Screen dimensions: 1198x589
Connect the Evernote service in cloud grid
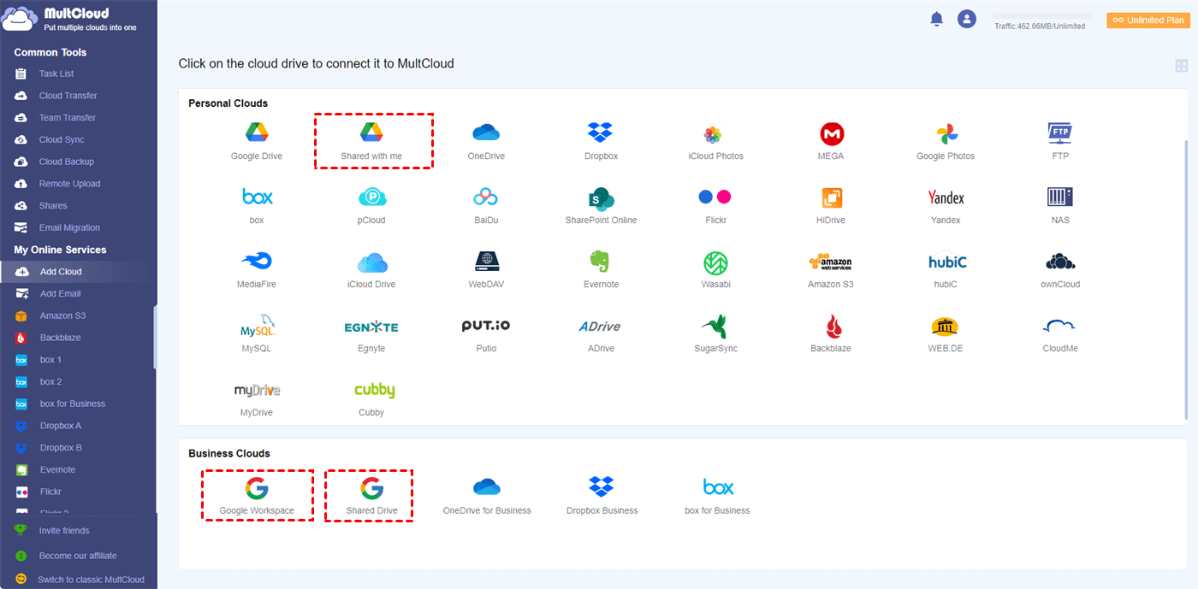point(601,269)
